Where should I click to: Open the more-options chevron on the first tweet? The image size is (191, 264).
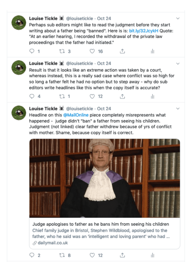178,18
